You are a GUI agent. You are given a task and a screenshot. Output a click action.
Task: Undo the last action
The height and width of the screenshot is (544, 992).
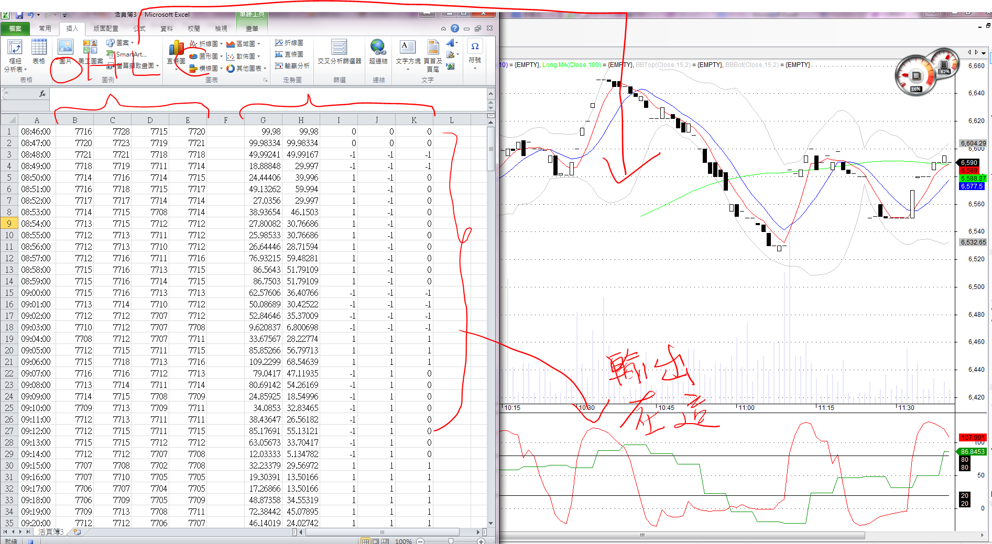(31, 15)
